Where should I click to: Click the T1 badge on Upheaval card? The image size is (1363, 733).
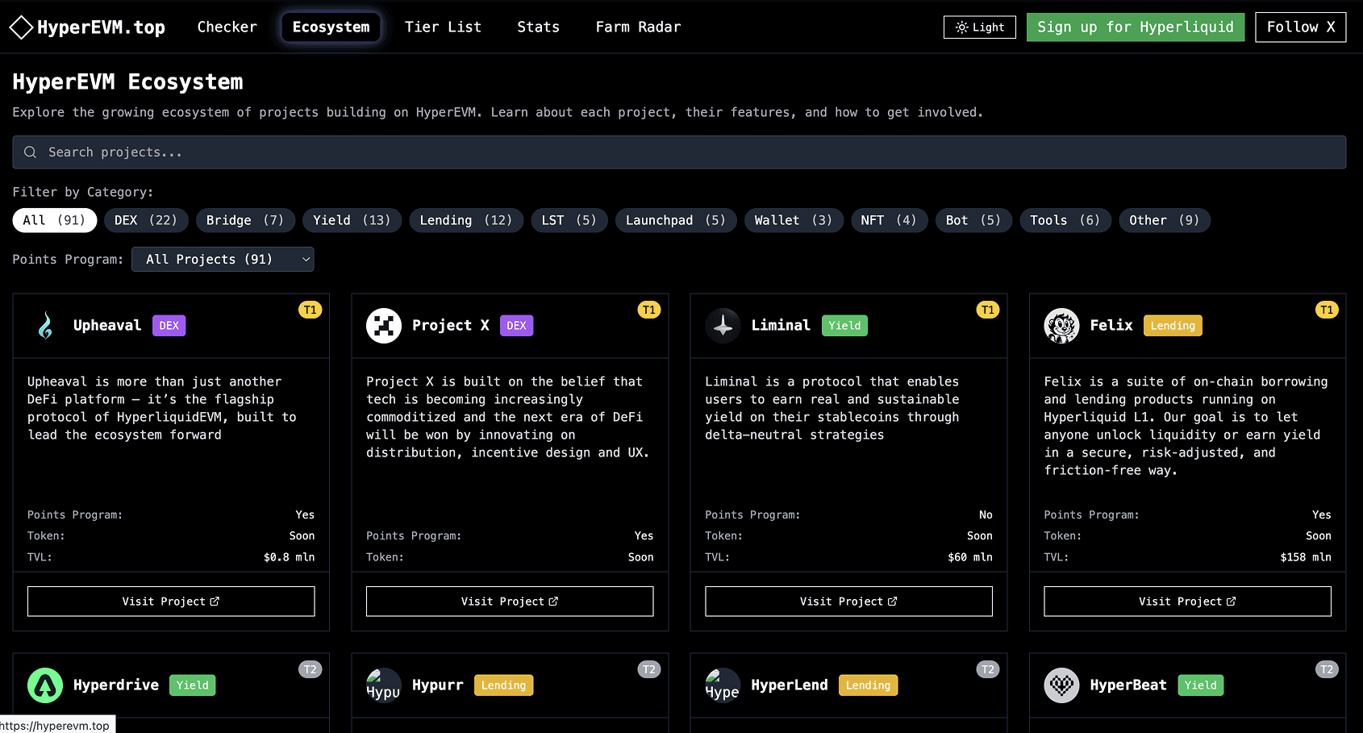(311, 309)
